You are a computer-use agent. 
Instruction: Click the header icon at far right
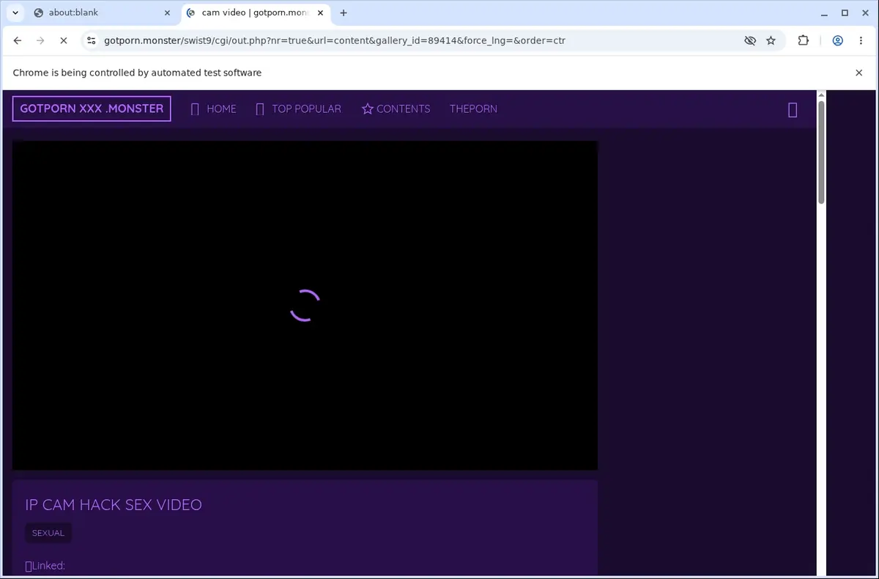point(793,110)
